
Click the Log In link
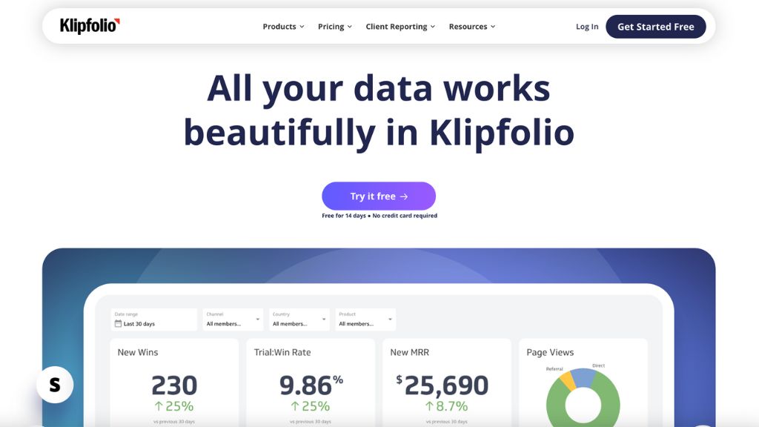click(x=587, y=27)
